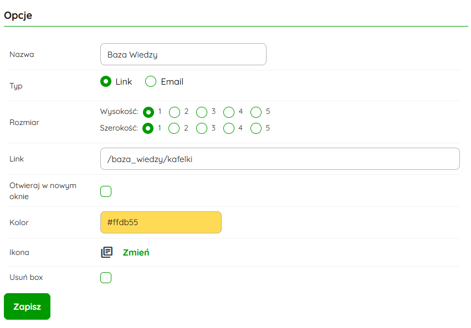Set Wysokość to 1
471x328 pixels.
149,112
